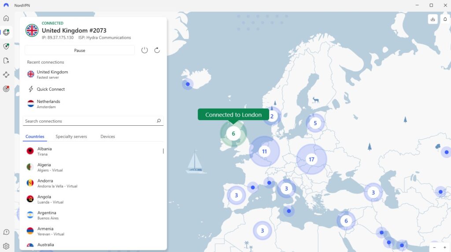Switch to the Devices tab

click(107, 136)
